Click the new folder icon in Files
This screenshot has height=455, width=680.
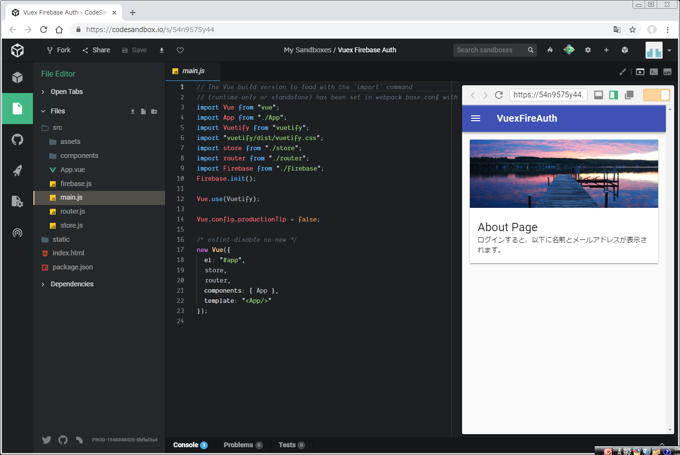click(154, 111)
